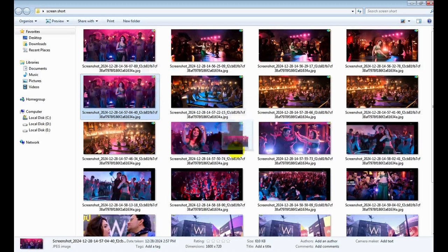
Task: Open Local Disk (C:) drive
Action: [x=37, y=118]
